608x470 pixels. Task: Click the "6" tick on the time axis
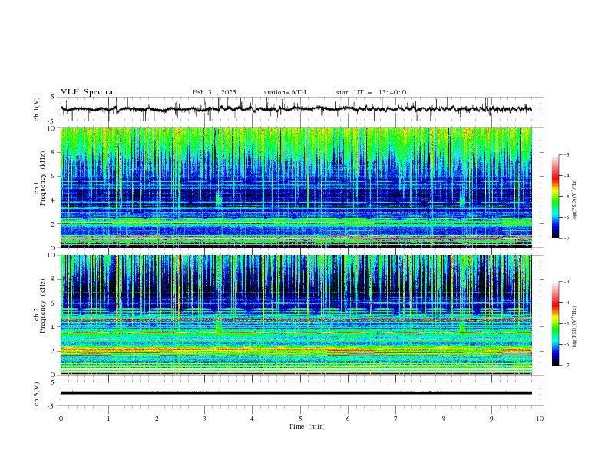(x=348, y=419)
